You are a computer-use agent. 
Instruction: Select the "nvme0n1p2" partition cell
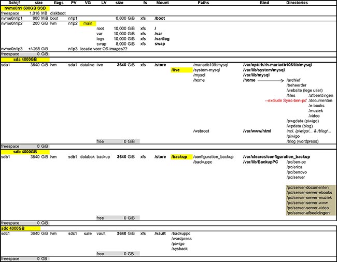(x=11, y=23)
